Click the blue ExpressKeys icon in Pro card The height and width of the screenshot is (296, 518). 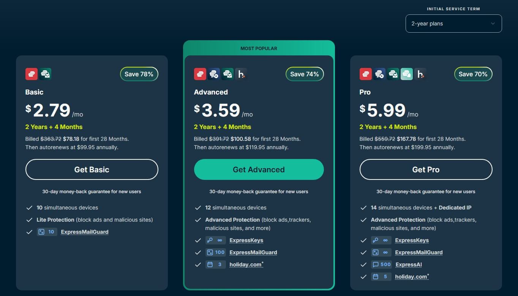click(x=379, y=74)
